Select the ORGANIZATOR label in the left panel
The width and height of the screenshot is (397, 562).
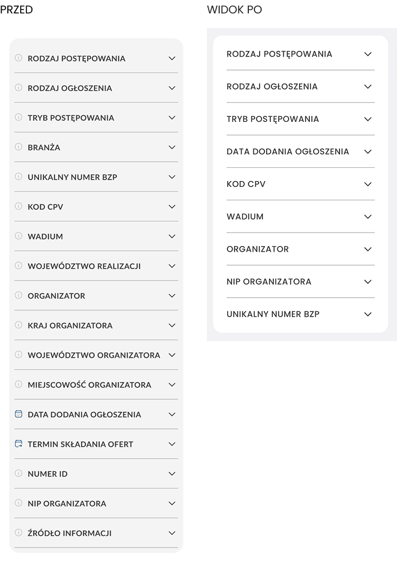coord(56,296)
